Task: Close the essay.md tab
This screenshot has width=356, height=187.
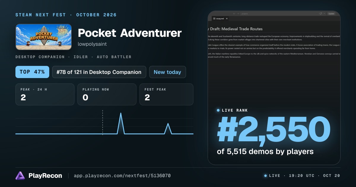Action: tap(227, 18)
